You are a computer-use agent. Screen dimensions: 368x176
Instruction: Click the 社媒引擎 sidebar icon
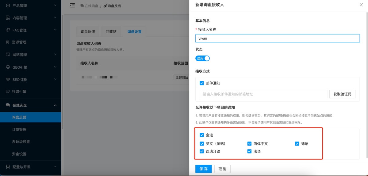tap(8, 92)
